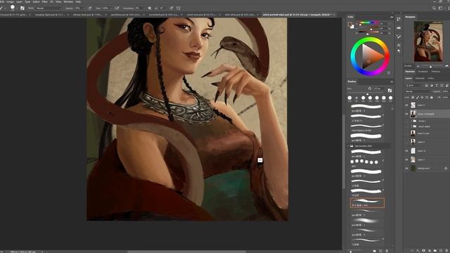
Task: Open Brush Settings from Brushes panel icon
Action: pos(390,91)
